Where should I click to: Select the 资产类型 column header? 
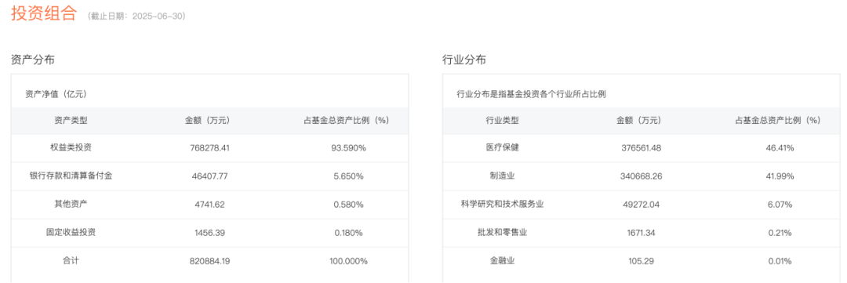point(71,121)
